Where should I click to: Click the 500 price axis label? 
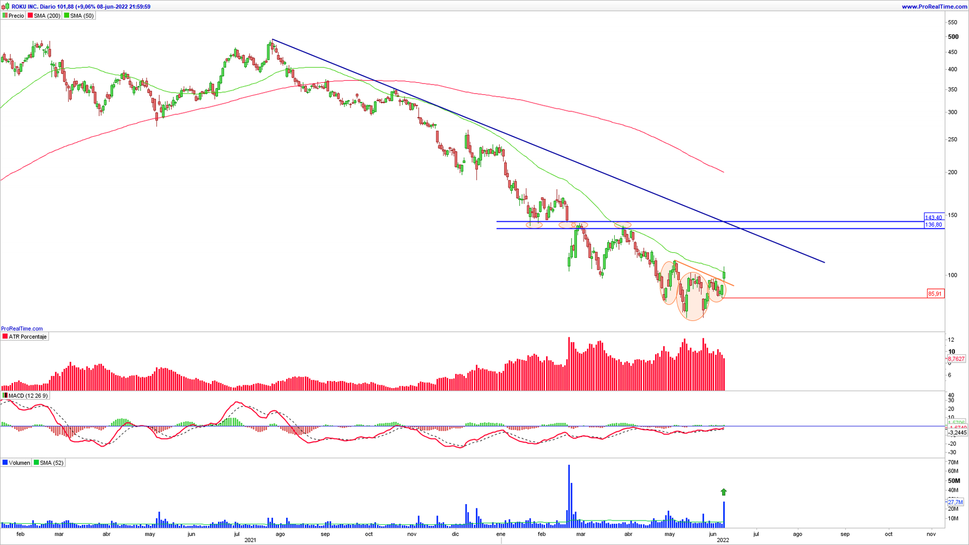coord(953,37)
